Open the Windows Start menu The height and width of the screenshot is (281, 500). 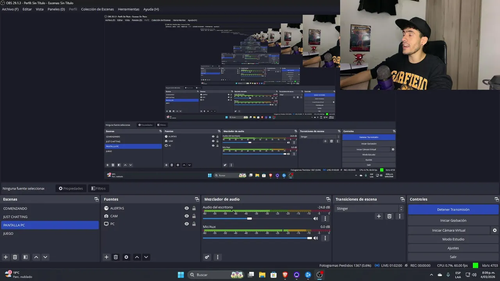pos(181,275)
